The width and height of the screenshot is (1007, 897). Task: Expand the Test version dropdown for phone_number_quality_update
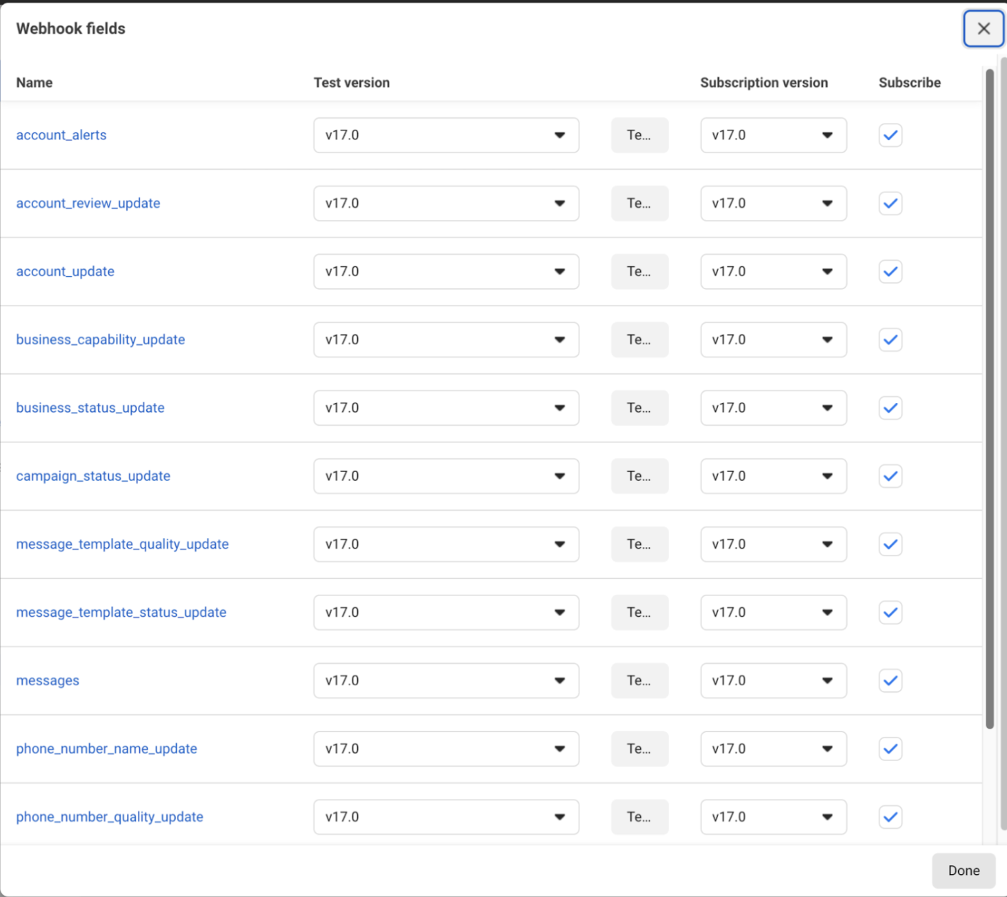[x=446, y=816]
